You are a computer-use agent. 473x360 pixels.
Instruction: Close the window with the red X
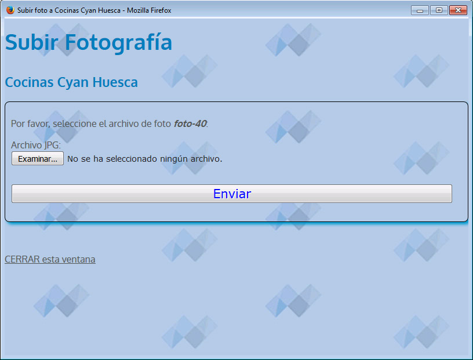(x=458, y=10)
